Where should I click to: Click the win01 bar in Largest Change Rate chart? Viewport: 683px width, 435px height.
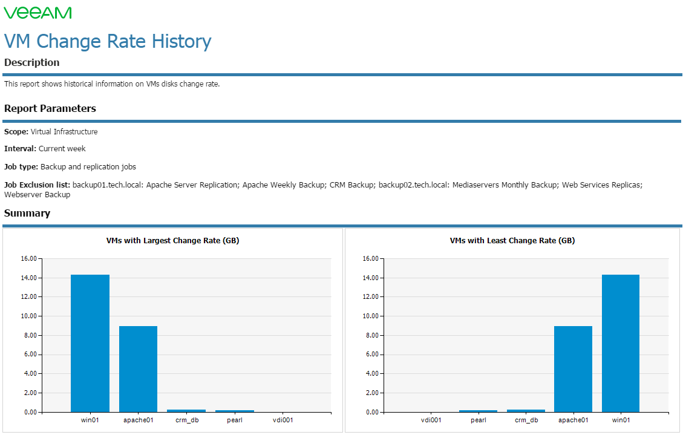tap(90, 343)
